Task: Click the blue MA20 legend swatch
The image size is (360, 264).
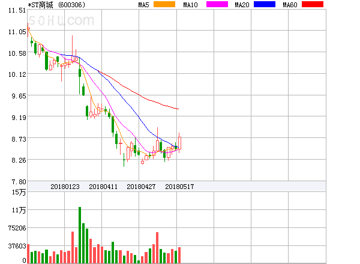Action: (265, 4)
